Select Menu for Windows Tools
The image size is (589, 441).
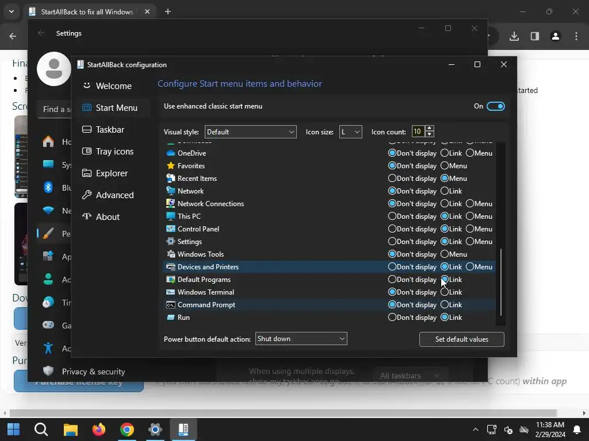point(445,254)
